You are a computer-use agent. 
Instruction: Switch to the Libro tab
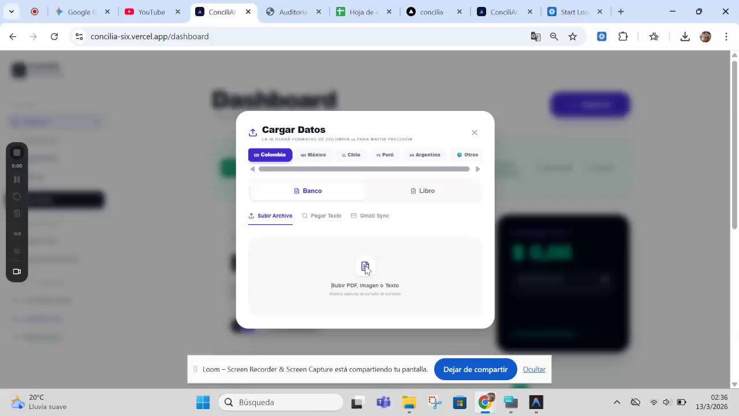pyautogui.click(x=423, y=191)
